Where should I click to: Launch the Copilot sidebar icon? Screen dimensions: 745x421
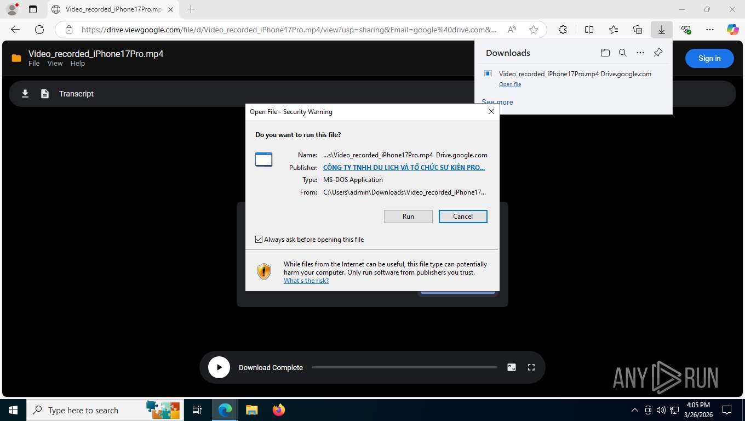coord(733,30)
